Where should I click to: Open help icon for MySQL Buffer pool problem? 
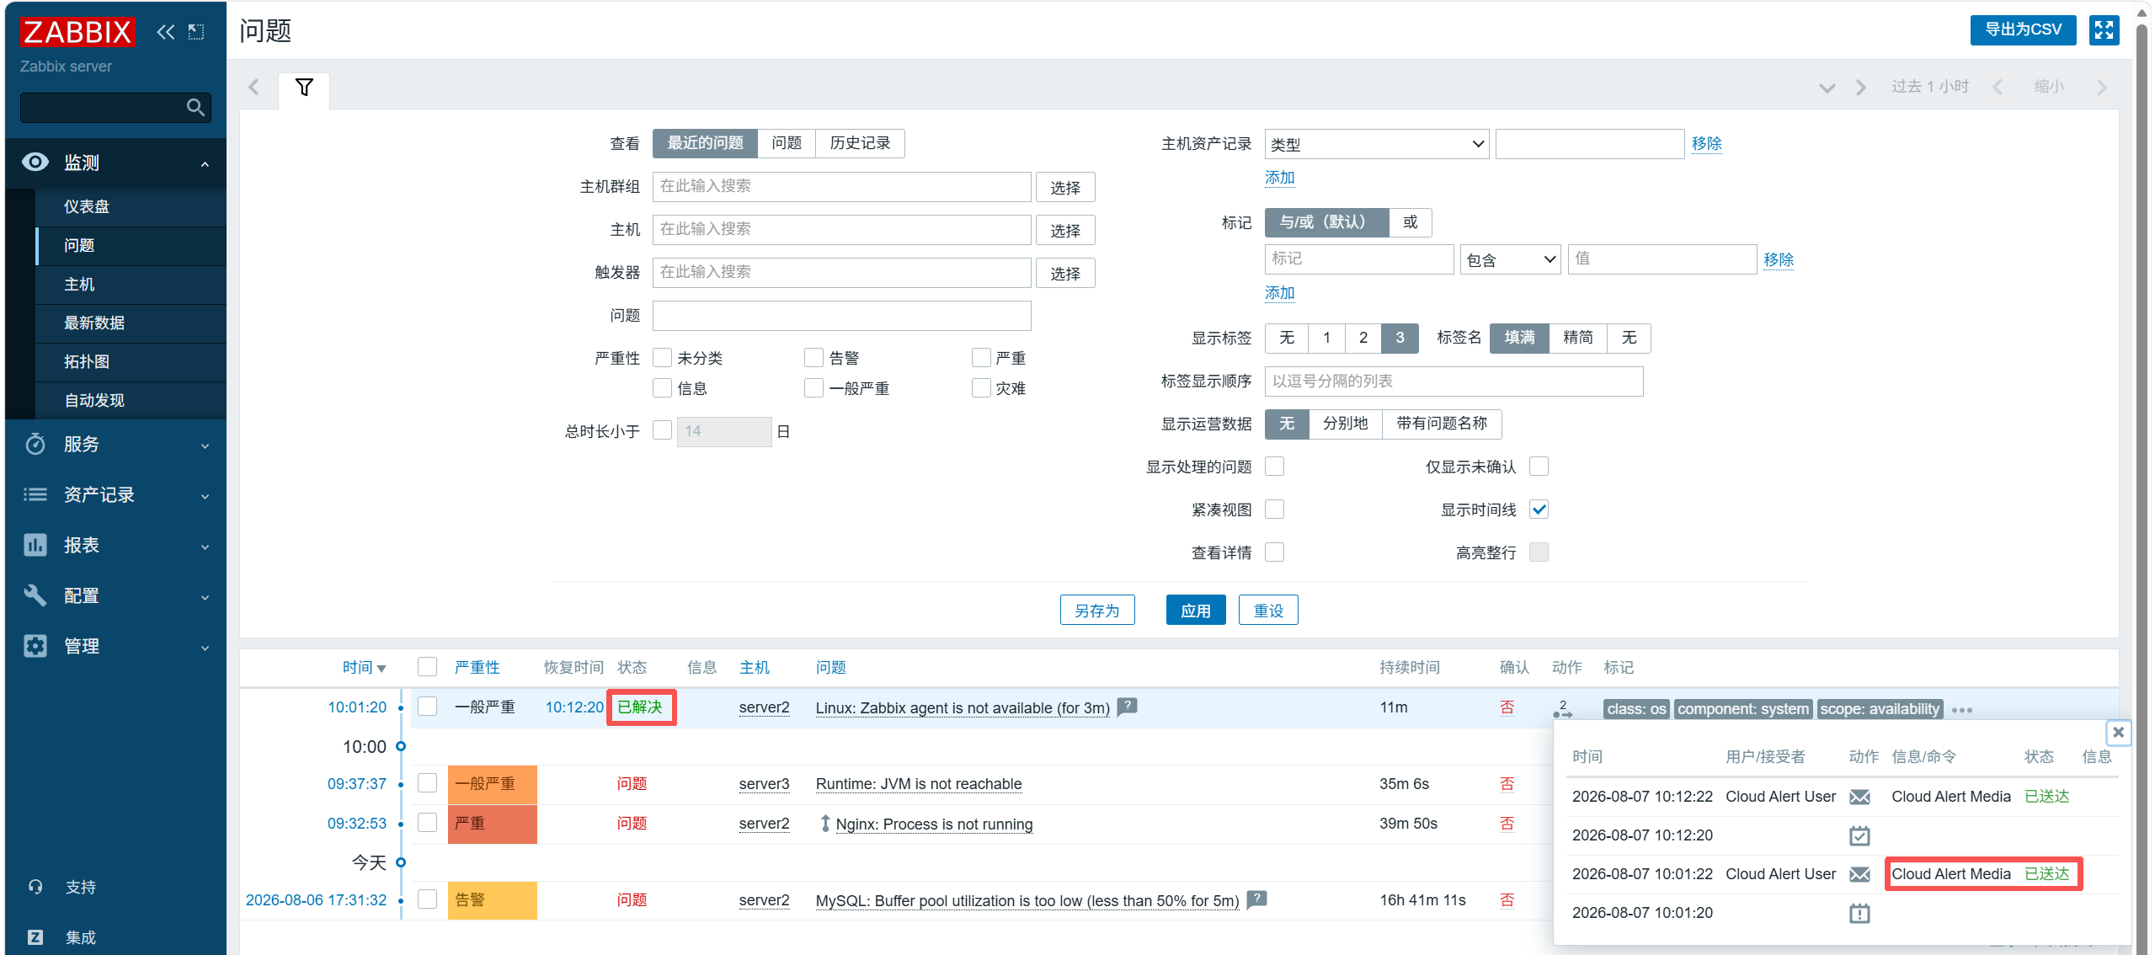pos(1256,899)
